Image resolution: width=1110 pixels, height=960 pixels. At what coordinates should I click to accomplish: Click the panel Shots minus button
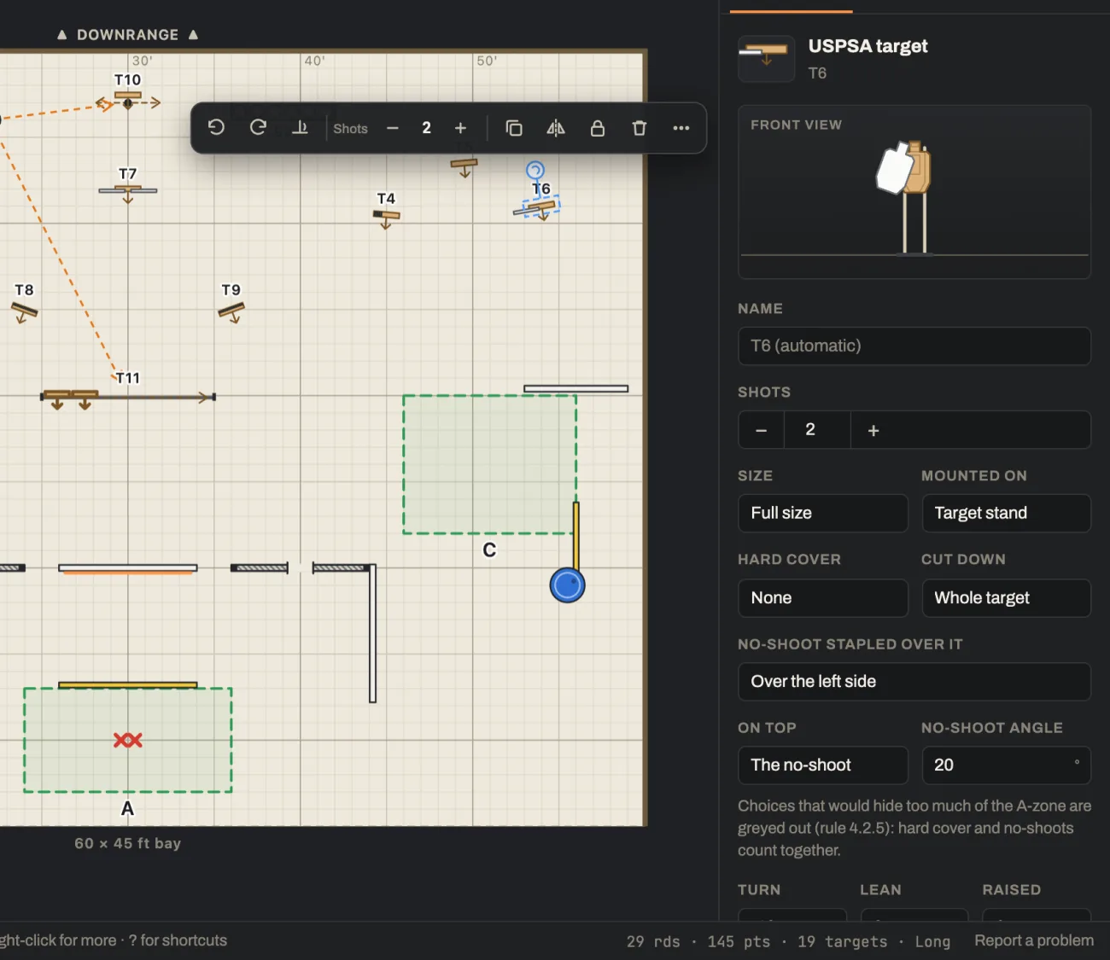point(762,430)
